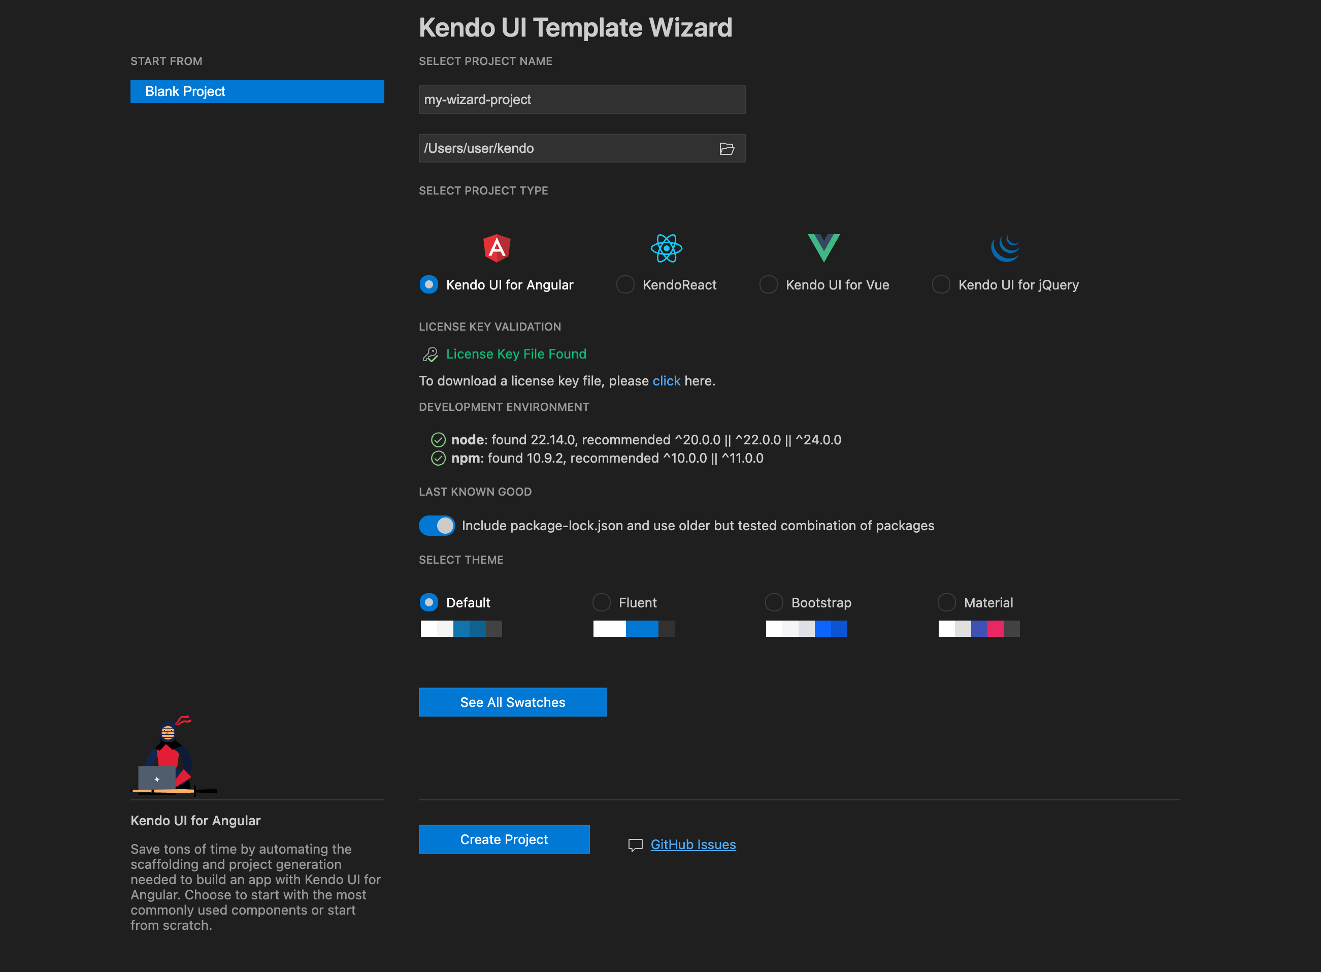Choose the Material theme

[946, 602]
